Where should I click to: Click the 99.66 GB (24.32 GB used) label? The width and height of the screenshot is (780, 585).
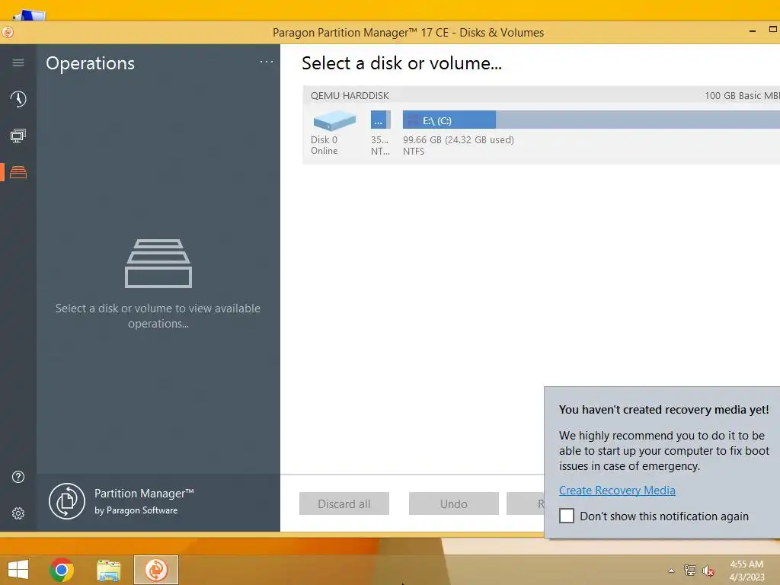(x=458, y=140)
